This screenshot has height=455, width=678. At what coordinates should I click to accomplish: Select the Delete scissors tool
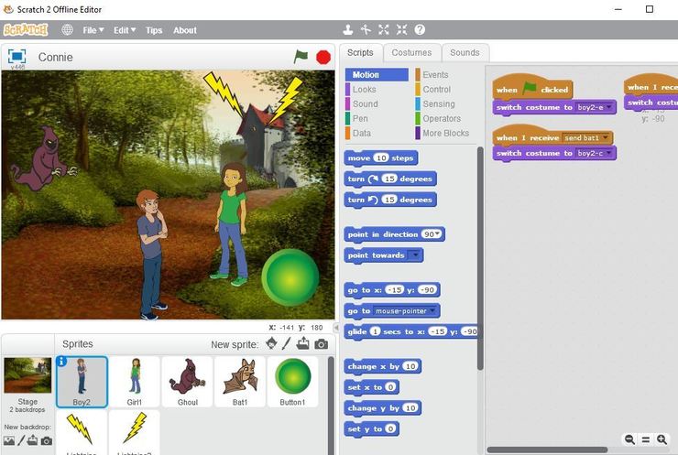click(366, 29)
